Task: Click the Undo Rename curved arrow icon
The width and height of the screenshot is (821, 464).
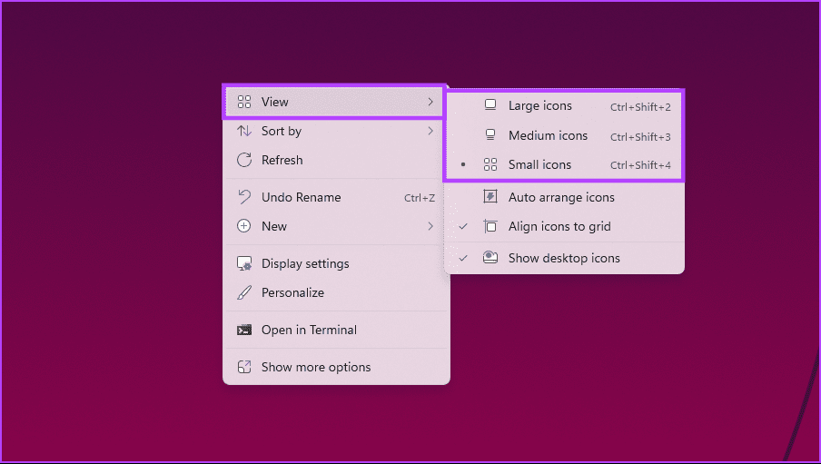Action: (x=244, y=197)
